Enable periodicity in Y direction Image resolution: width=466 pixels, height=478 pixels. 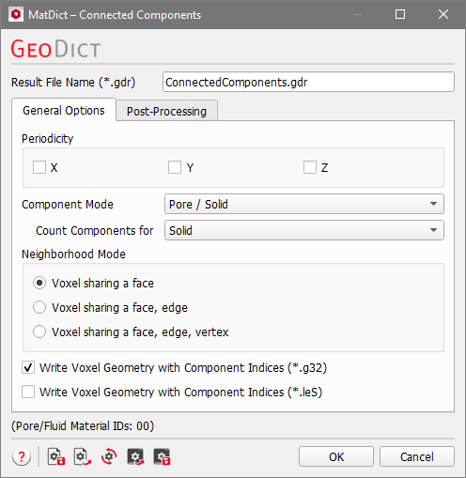click(x=175, y=167)
